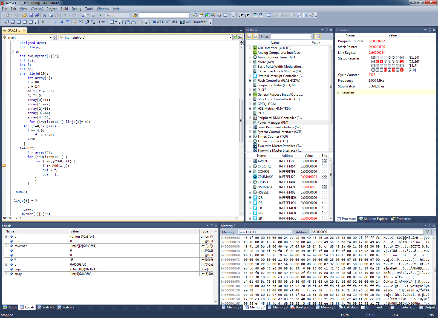Click the breakpoint marker in editor margin
Screen dimensions: 438x318
[4, 165]
